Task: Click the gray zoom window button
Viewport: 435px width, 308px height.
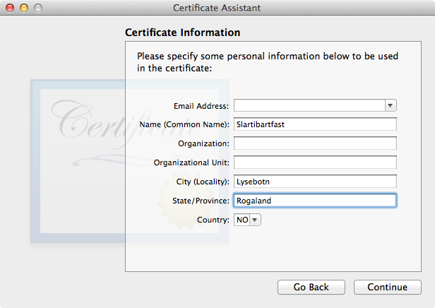Action: point(38,8)
